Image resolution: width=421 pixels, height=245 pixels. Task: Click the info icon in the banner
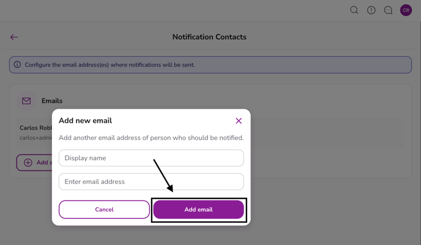(17, 65)
